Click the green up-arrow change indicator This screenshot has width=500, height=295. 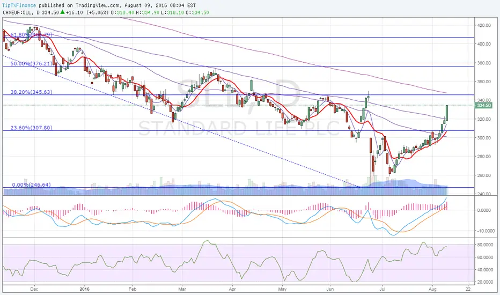(x=62, y=12)
